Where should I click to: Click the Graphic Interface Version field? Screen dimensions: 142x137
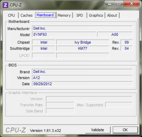click(x=89, y=99)
